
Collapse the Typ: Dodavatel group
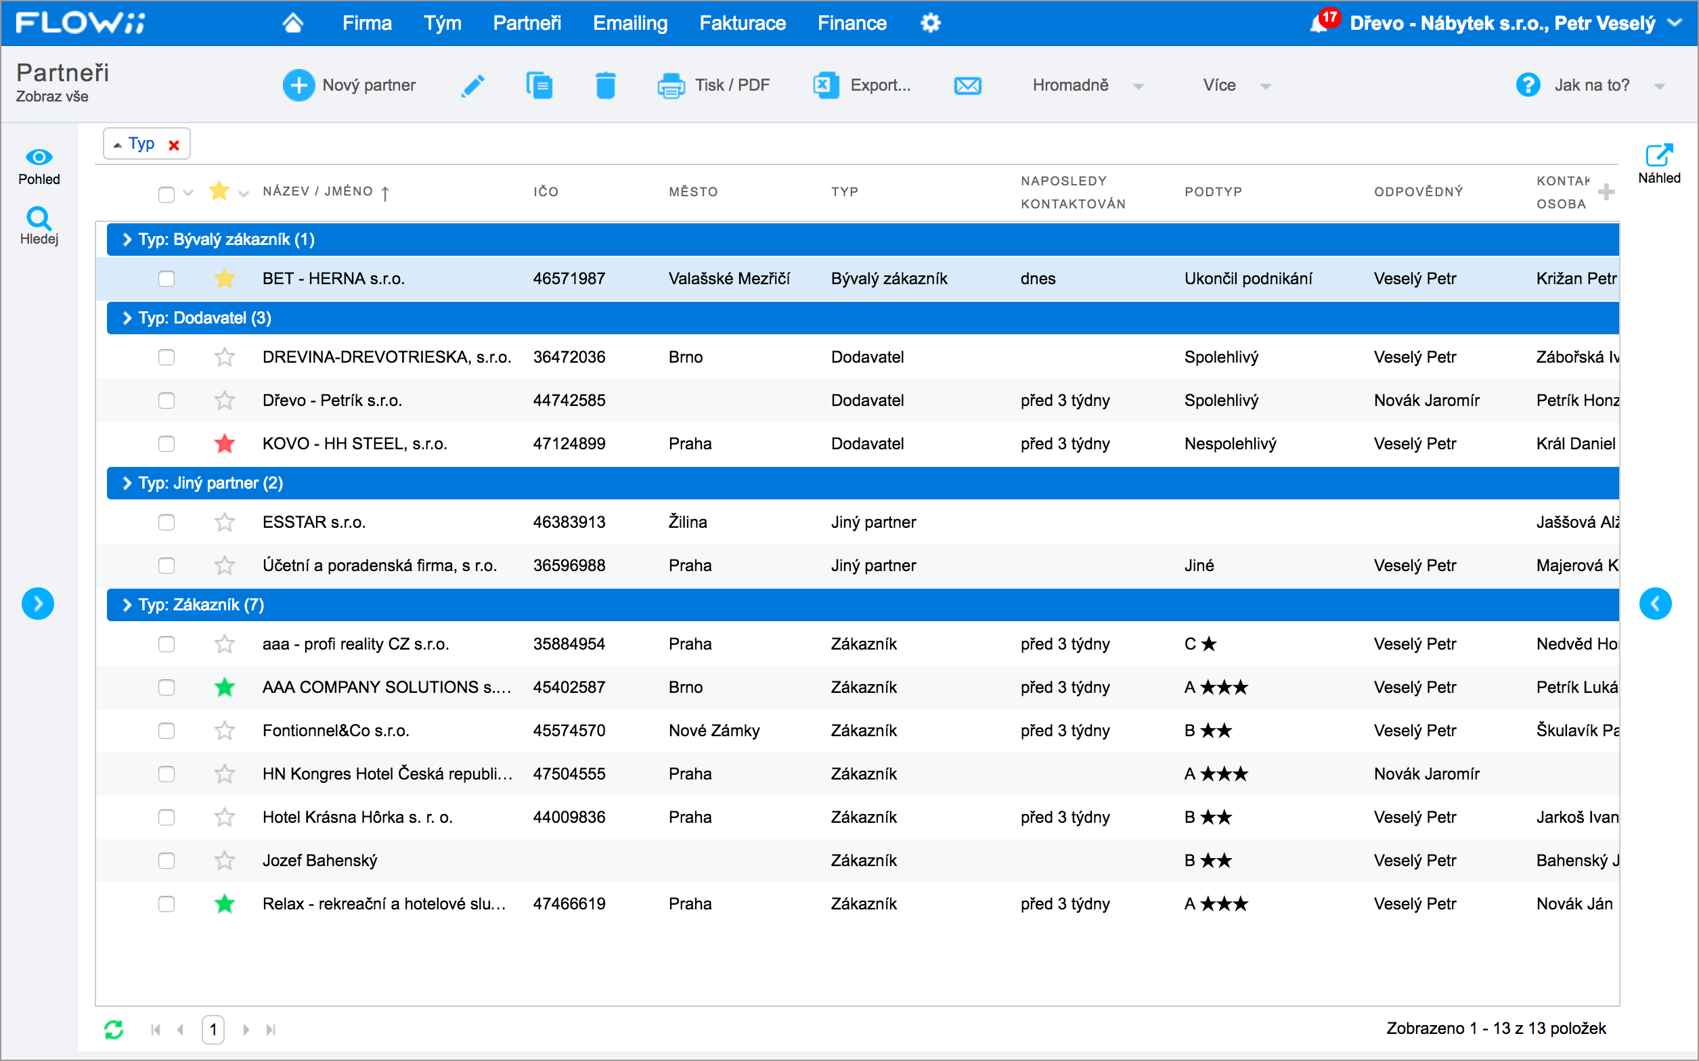(x=127, y=318)
